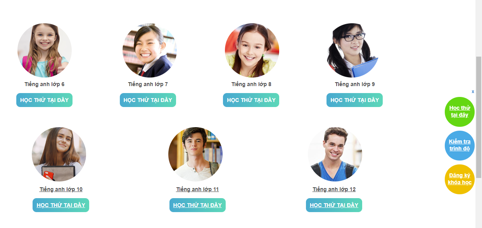Click the yellow Đăng ký khóa học circle
Screen dimensions: 482x228
pos(460,179)
